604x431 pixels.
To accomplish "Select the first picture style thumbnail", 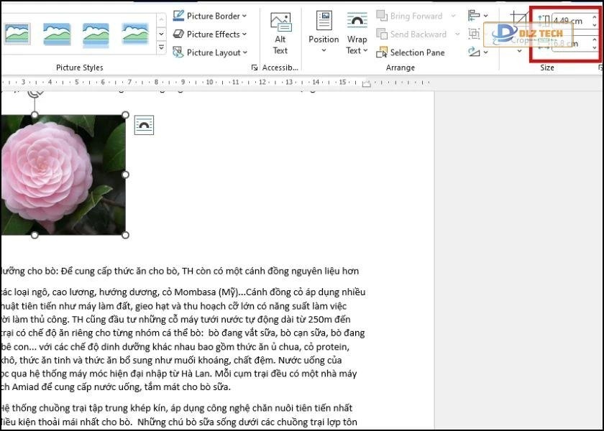I will pos(17,32).
